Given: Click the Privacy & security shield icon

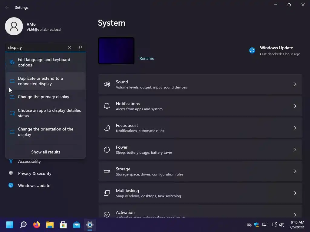Looking at the screenshot, I should [11, 173].
